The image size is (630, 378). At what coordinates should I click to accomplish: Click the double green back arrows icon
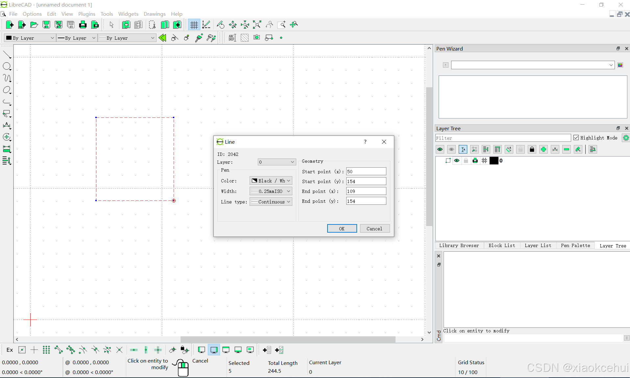tap(162, 38)
